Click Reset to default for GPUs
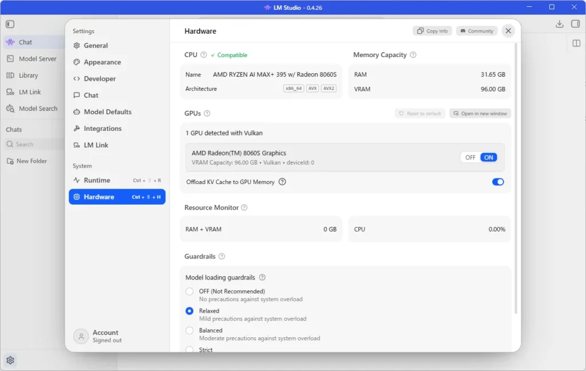586x371 pixels. click(x=420, y=113)
